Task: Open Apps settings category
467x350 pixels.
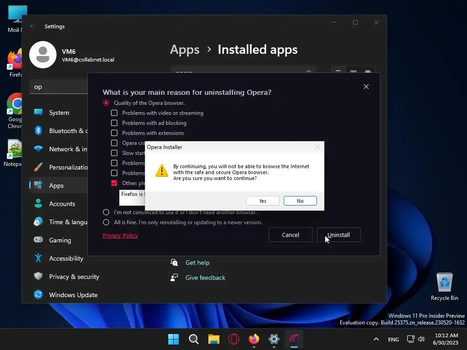Action: point(59,185)
